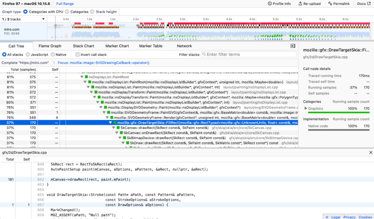Collapse the SVGGeometryFrame::Render row
Image resolution: width=374 pixels, height=219 pixels.
107,117
